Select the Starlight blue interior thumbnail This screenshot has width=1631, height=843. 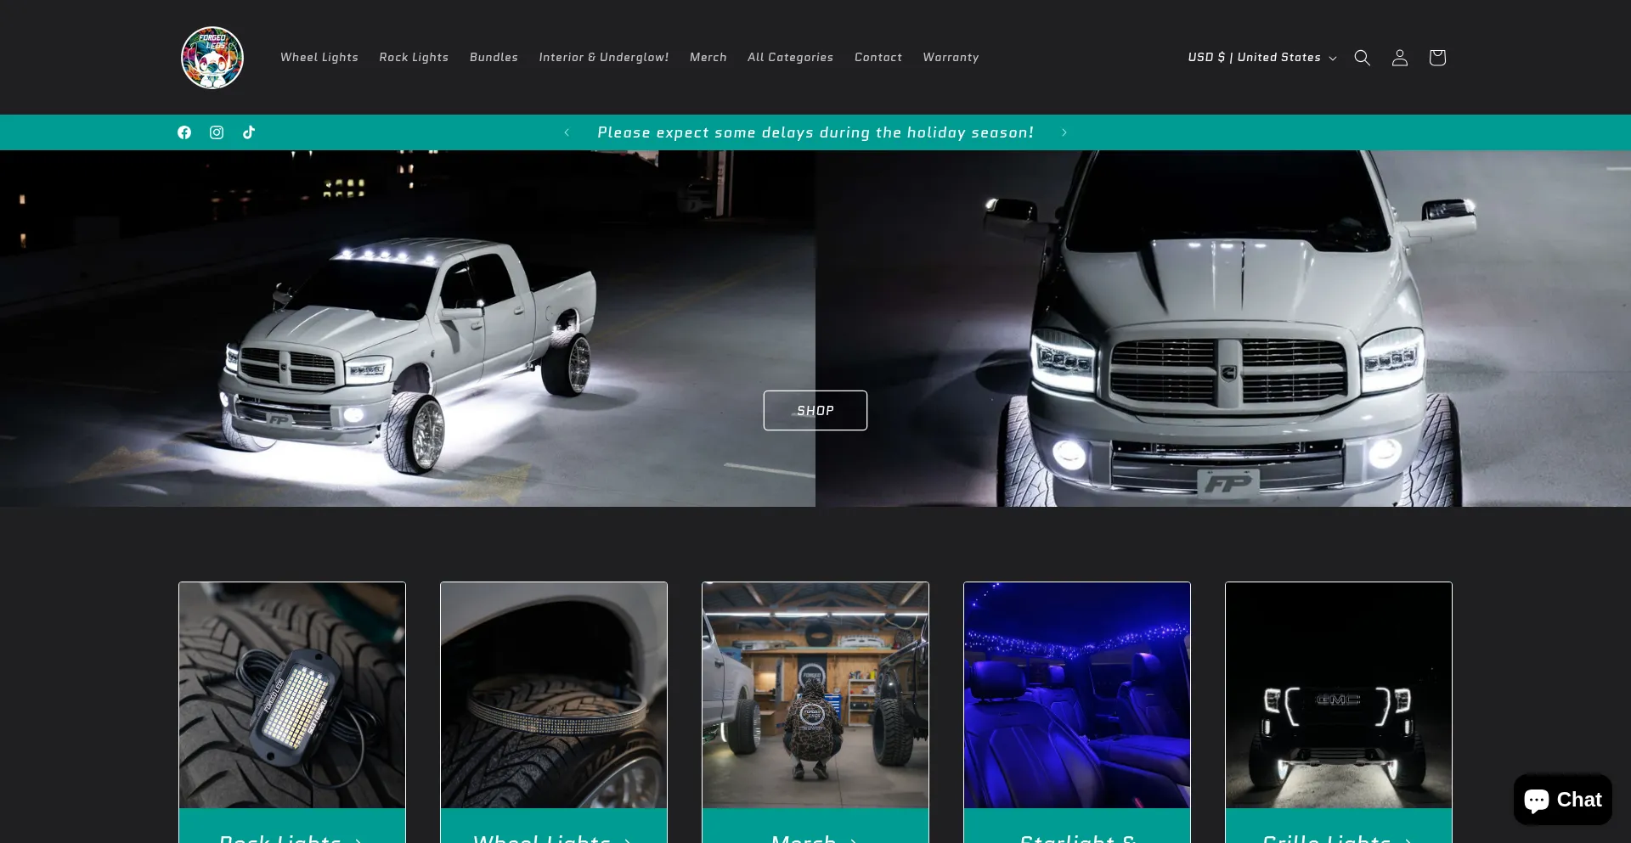[x=1076, y=694]
